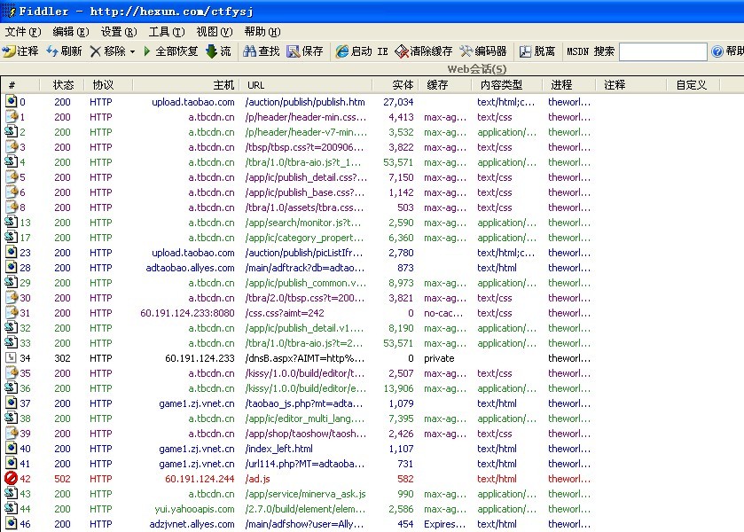Open the 工具(T) menu
This screenshot has height=532, width=744.
[x=167, y=32]
